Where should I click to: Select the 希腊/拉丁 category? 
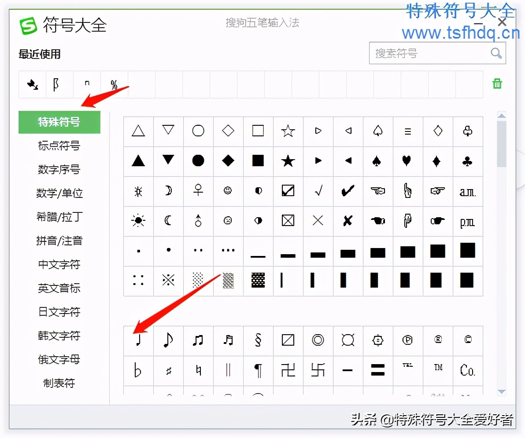59,217
